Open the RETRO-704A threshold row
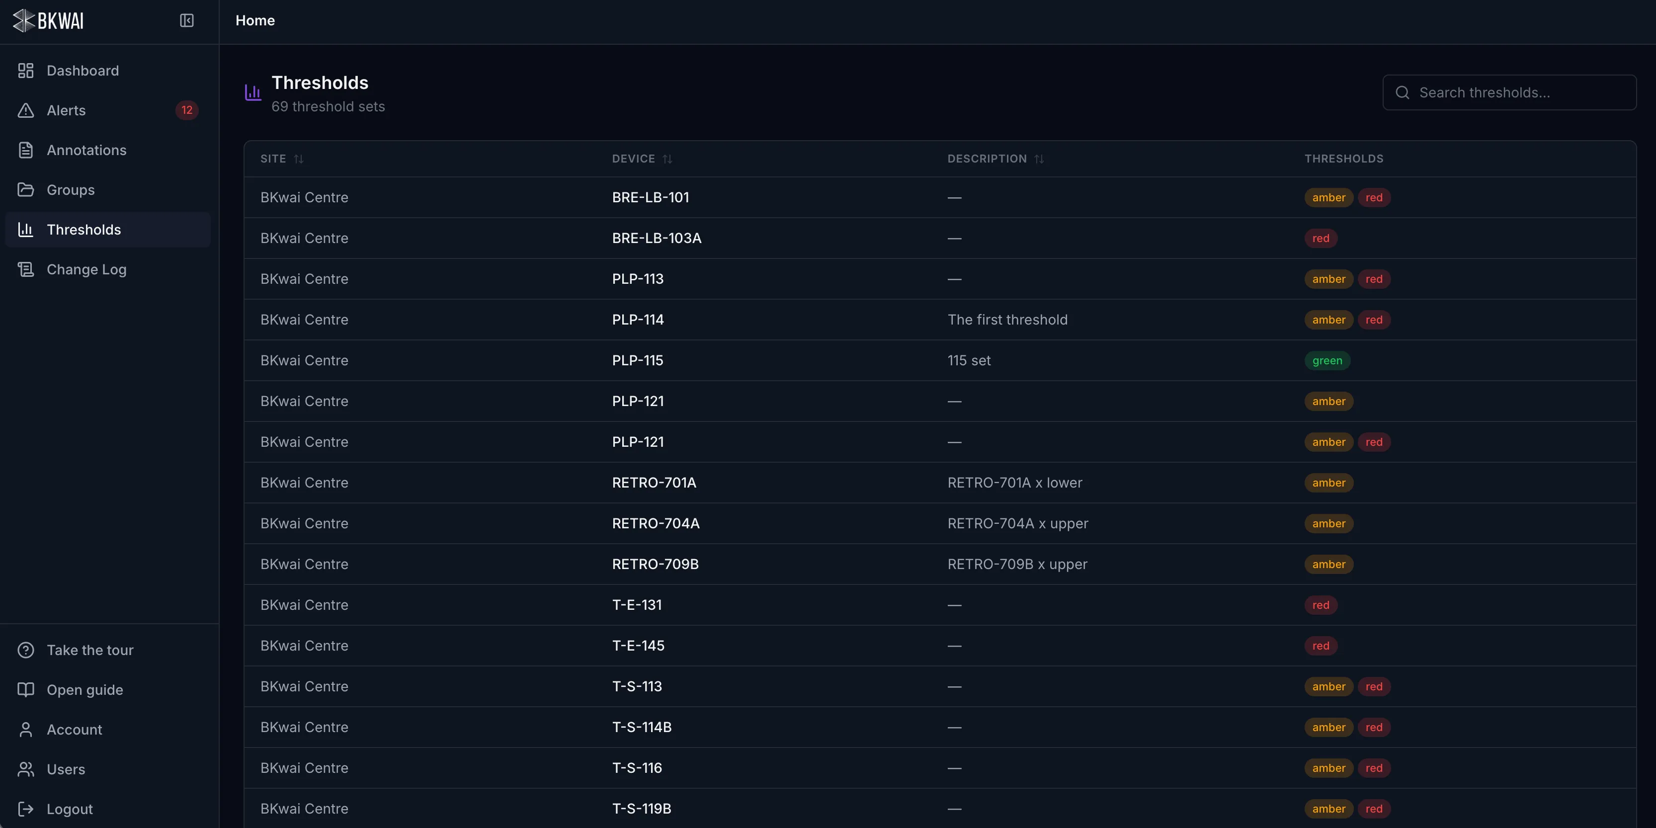The image size is (1656, 828). (x=939, y=523)
